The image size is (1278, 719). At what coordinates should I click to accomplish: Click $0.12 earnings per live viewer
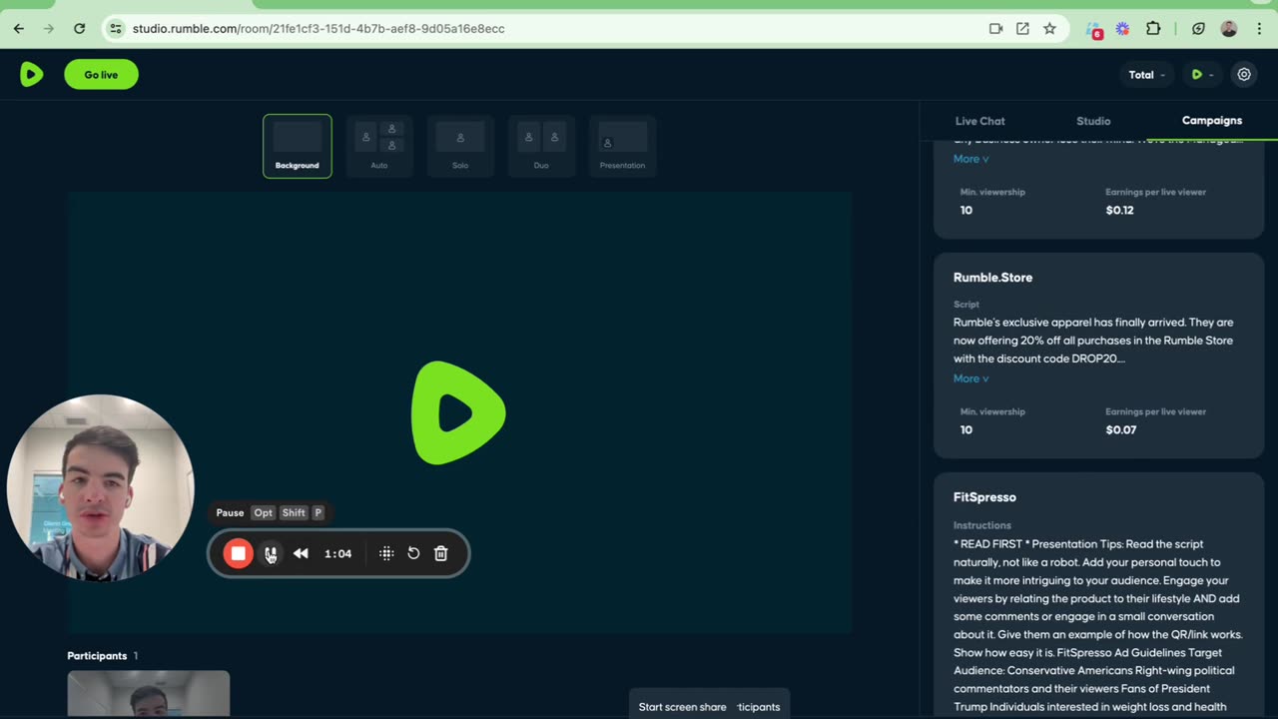pos(1119,210)
